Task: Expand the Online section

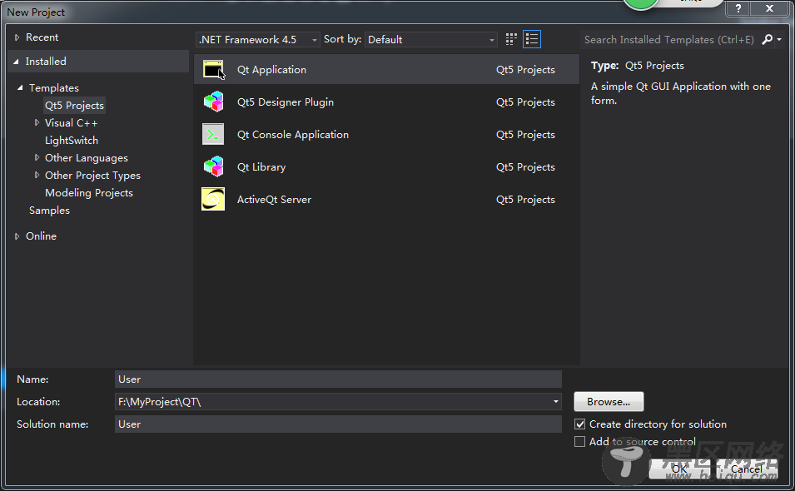Action: coord(17,236)
